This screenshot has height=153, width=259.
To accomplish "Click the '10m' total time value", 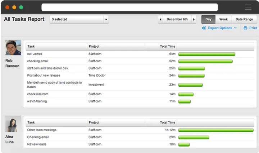I will [x=172, y=144].
